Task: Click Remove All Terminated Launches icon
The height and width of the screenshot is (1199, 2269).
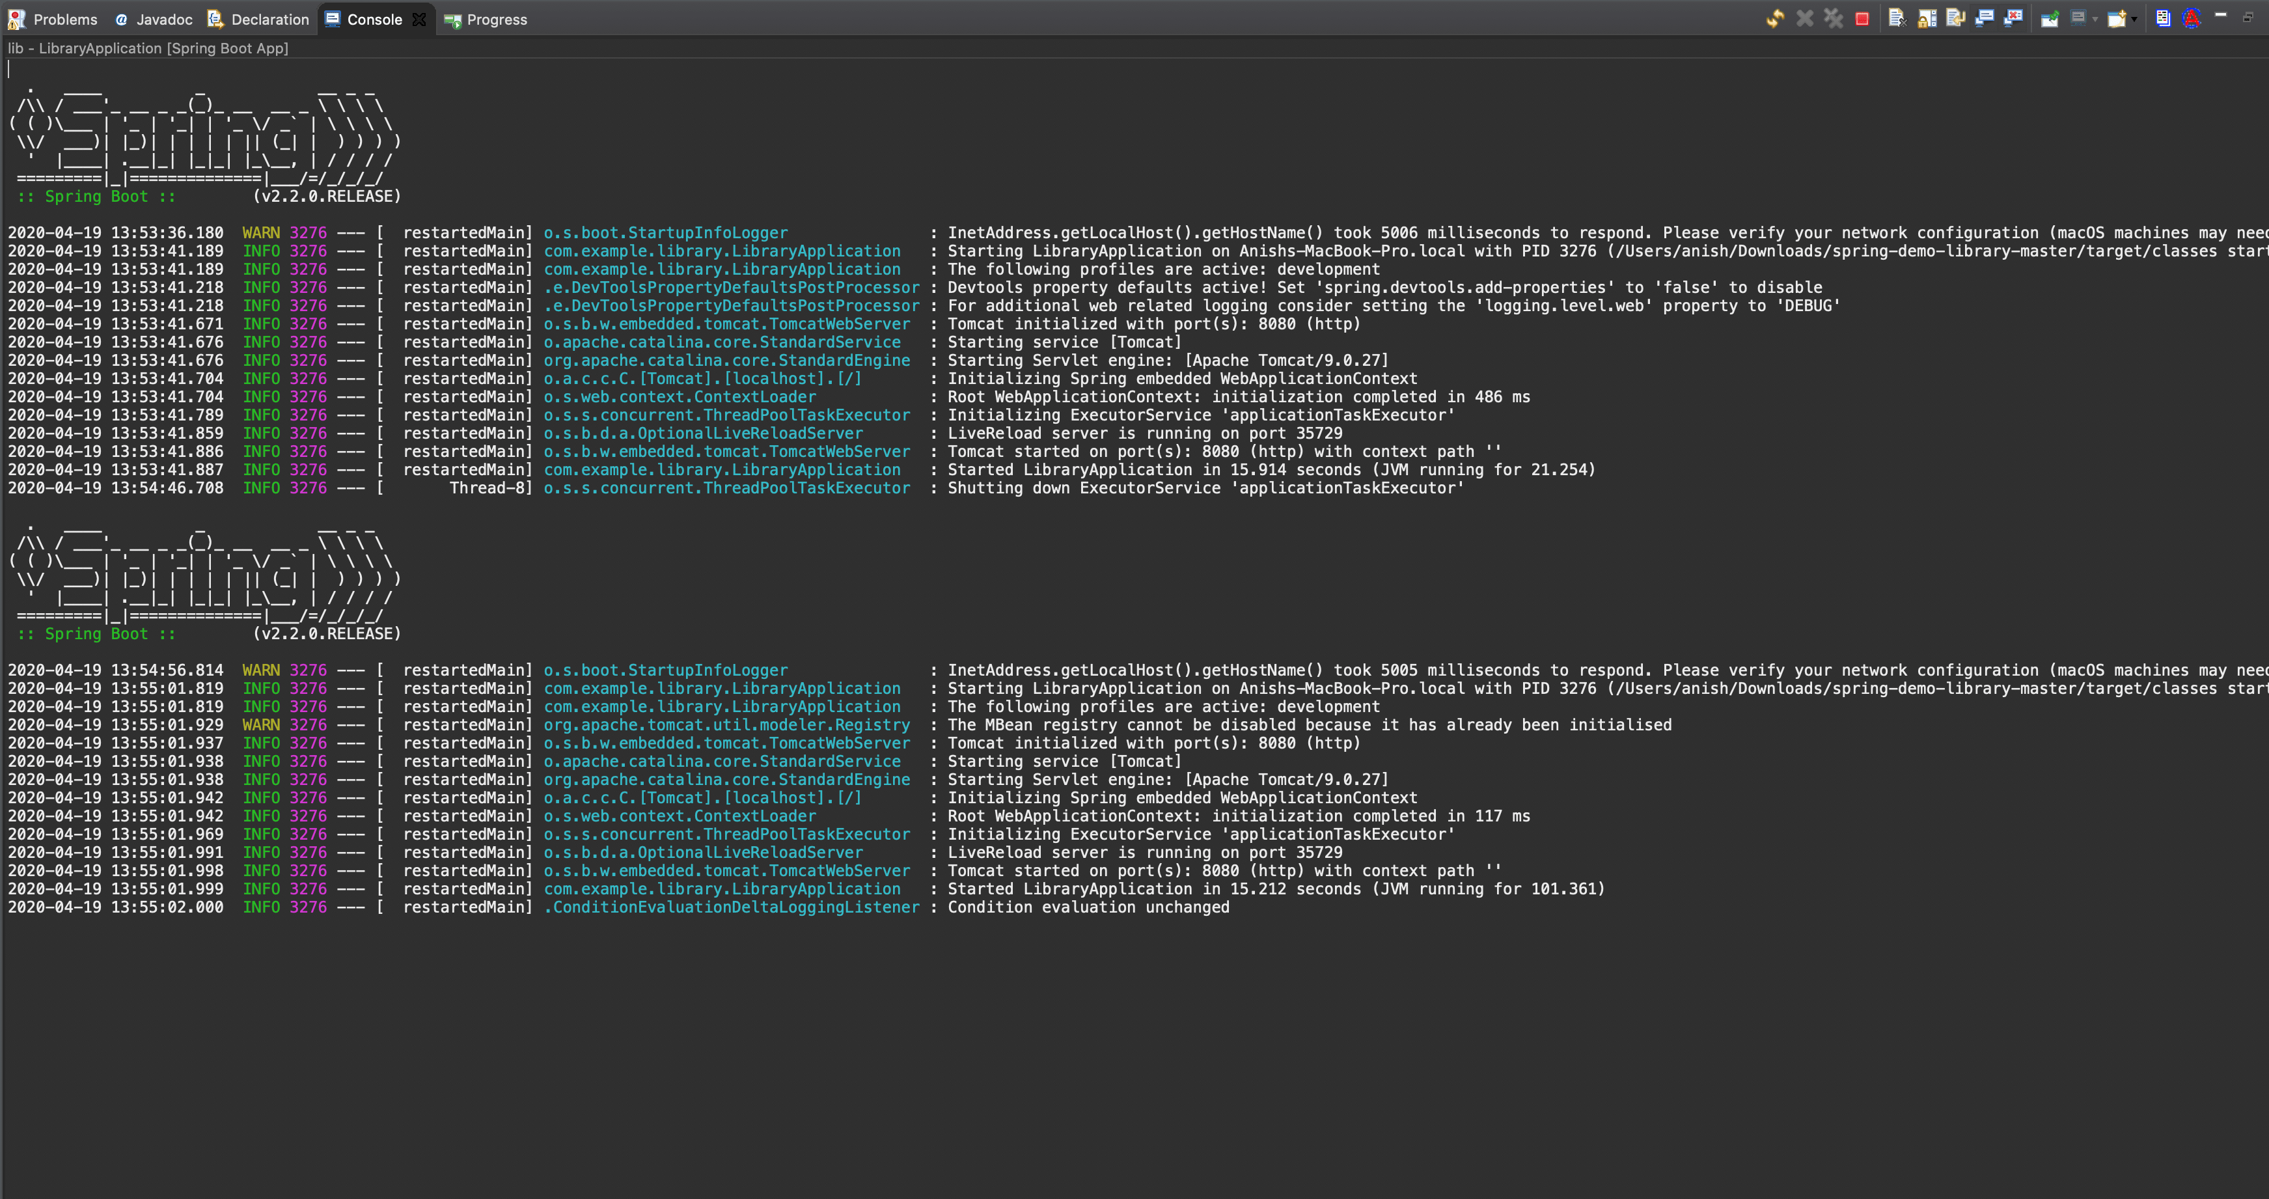Action: [1833, 18]
